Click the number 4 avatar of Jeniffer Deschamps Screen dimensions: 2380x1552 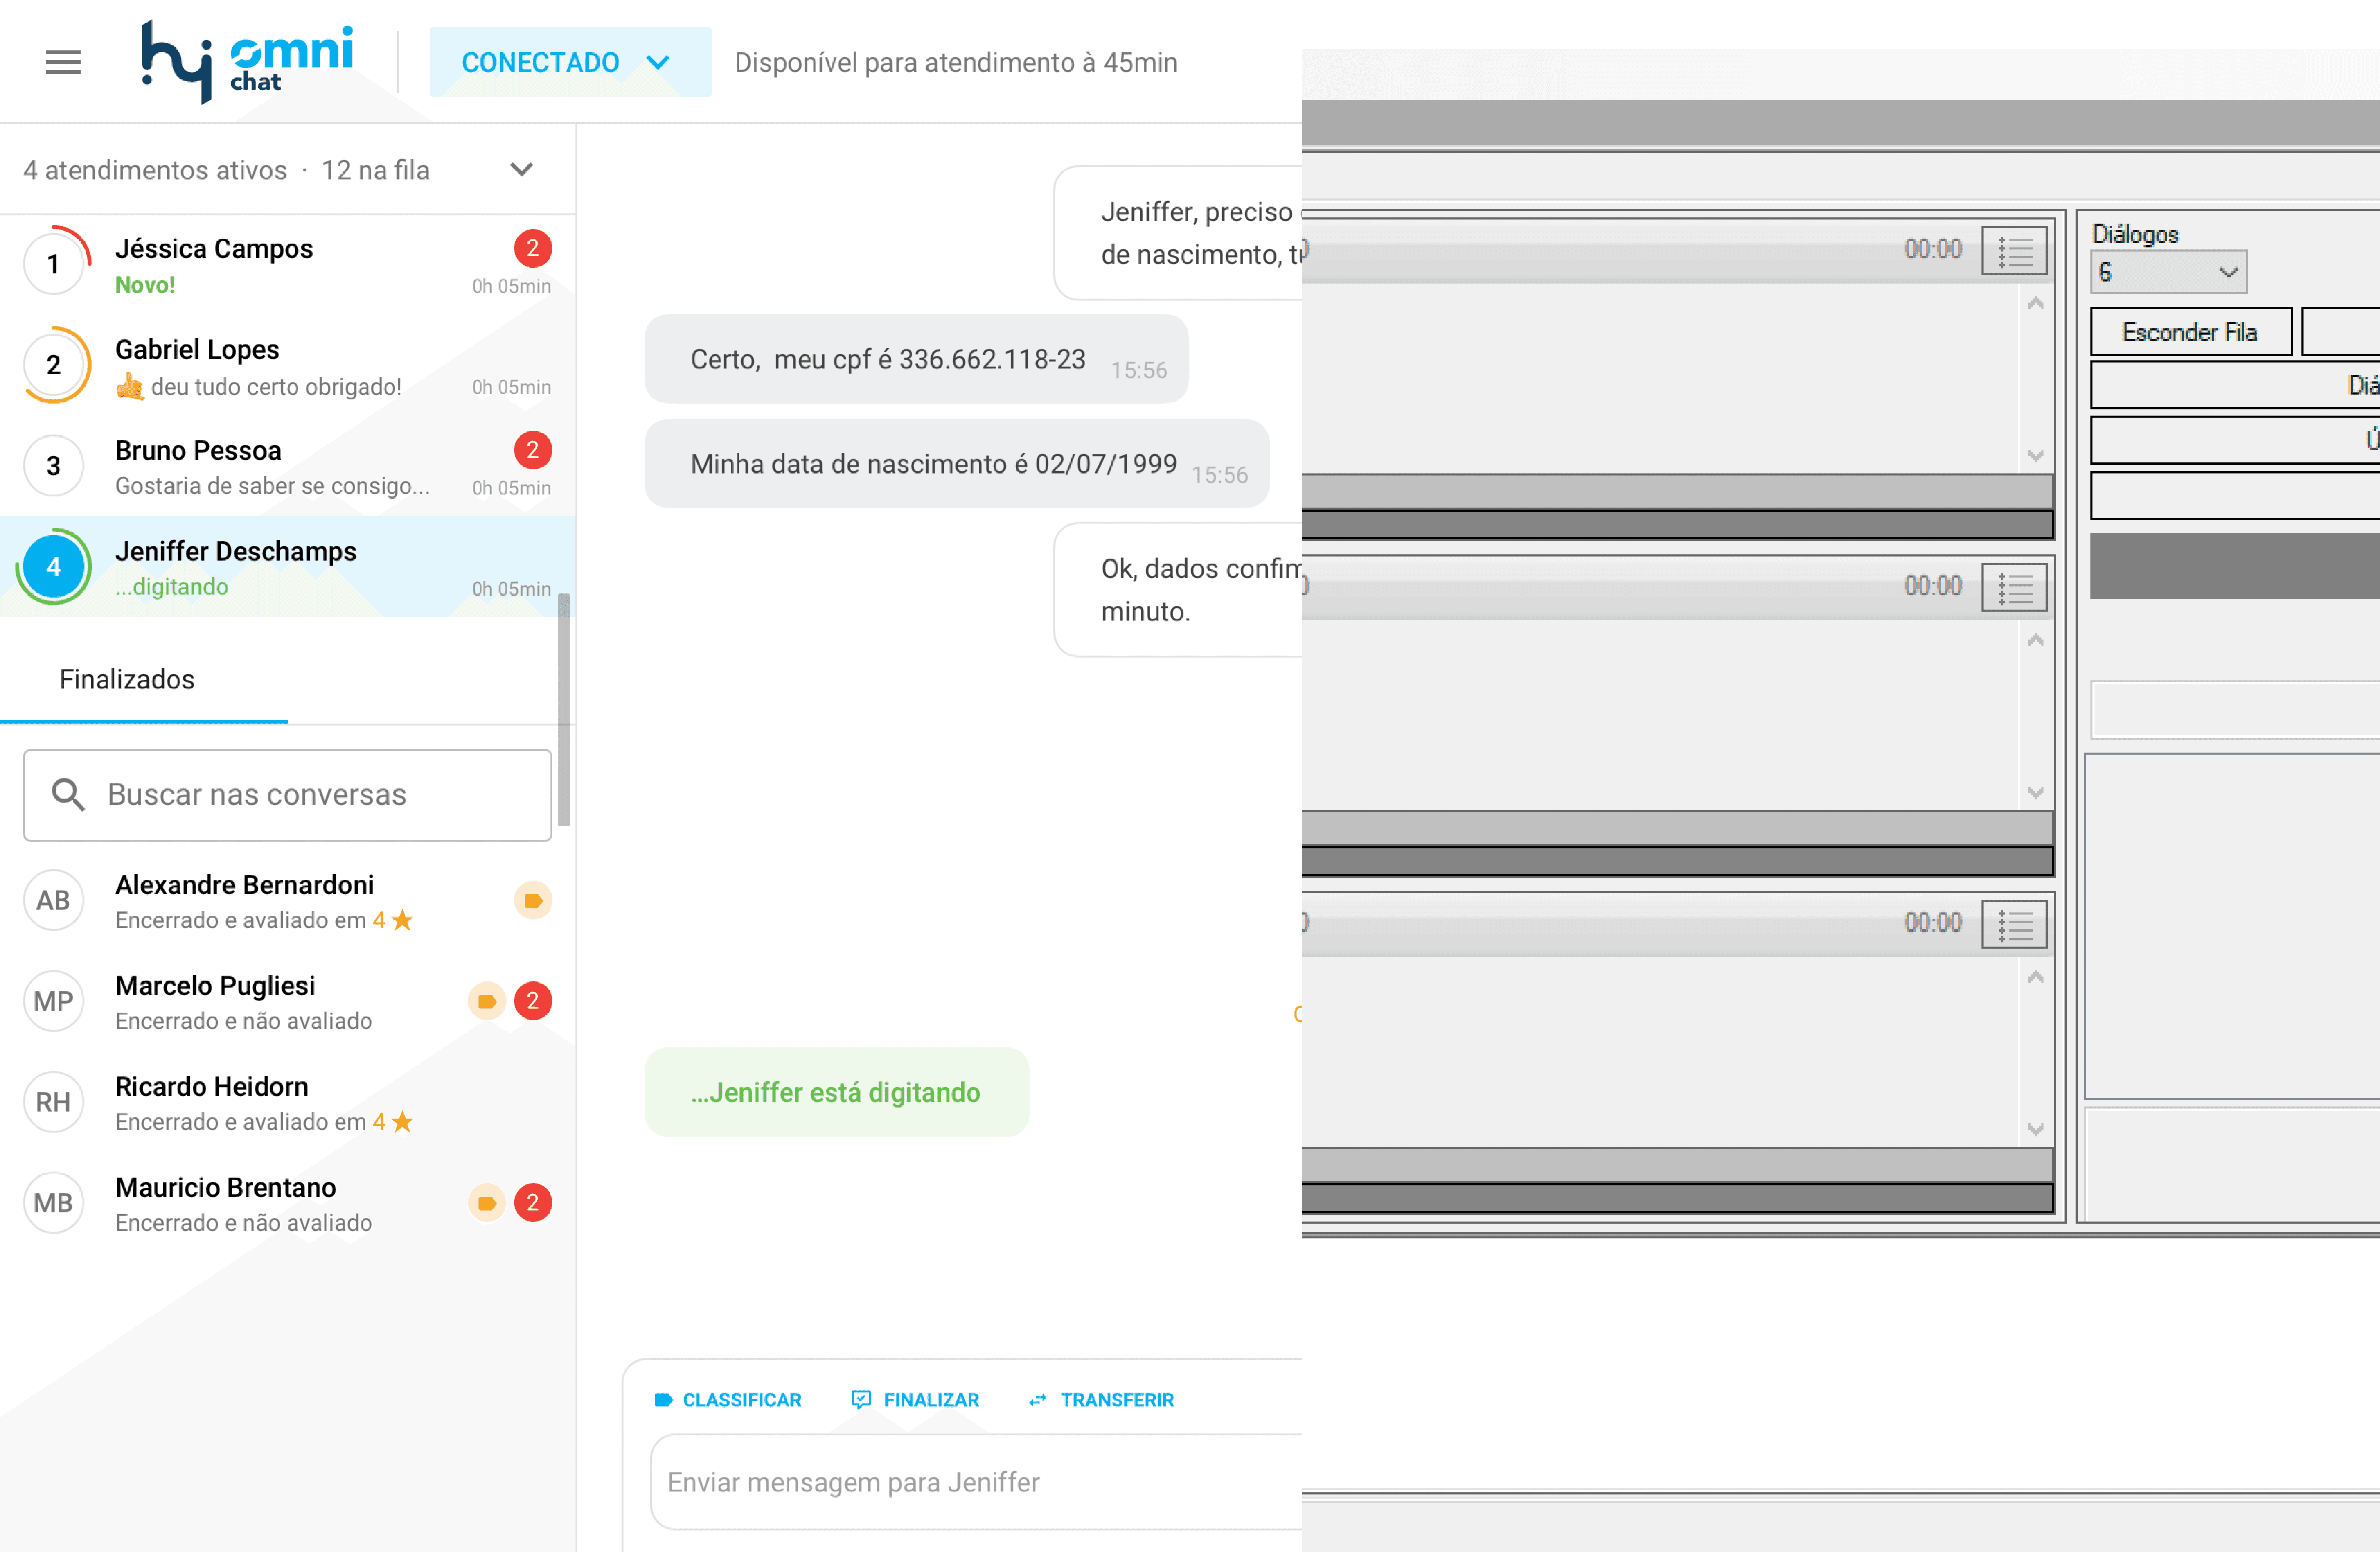54,566
